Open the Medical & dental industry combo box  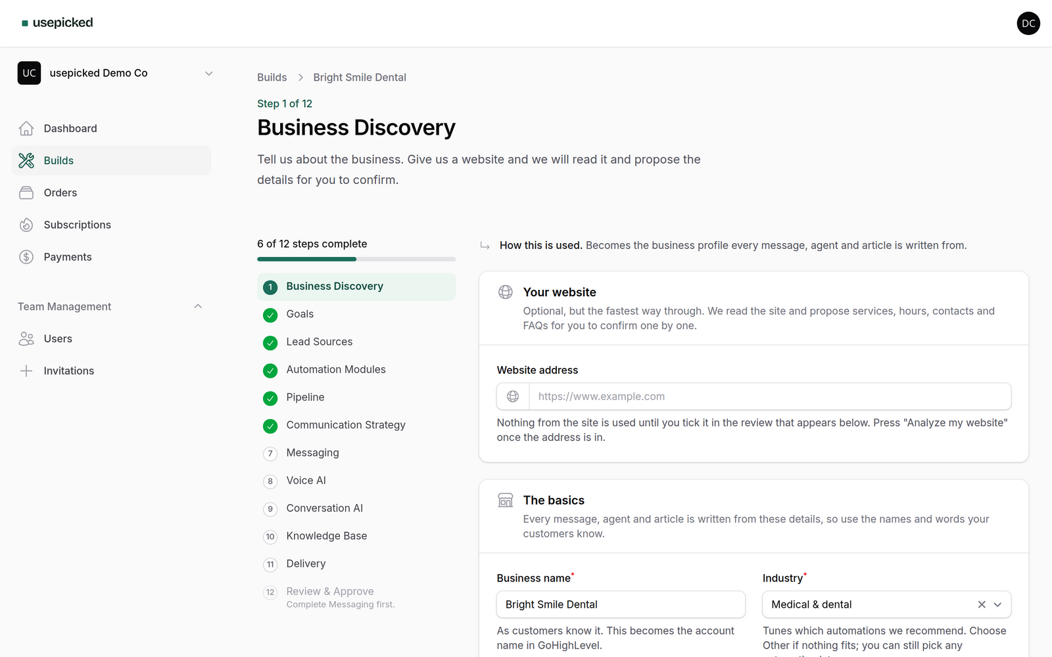(x=886, y=604)
